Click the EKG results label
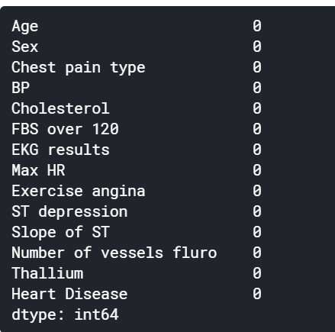Viewport: 335px width, 332px height. [x=60, y=150]
